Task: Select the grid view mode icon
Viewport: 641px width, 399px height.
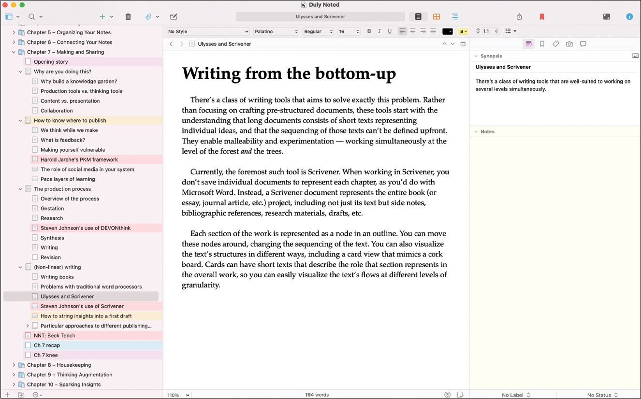Action: pyautogui.click(x=436, y=16)
